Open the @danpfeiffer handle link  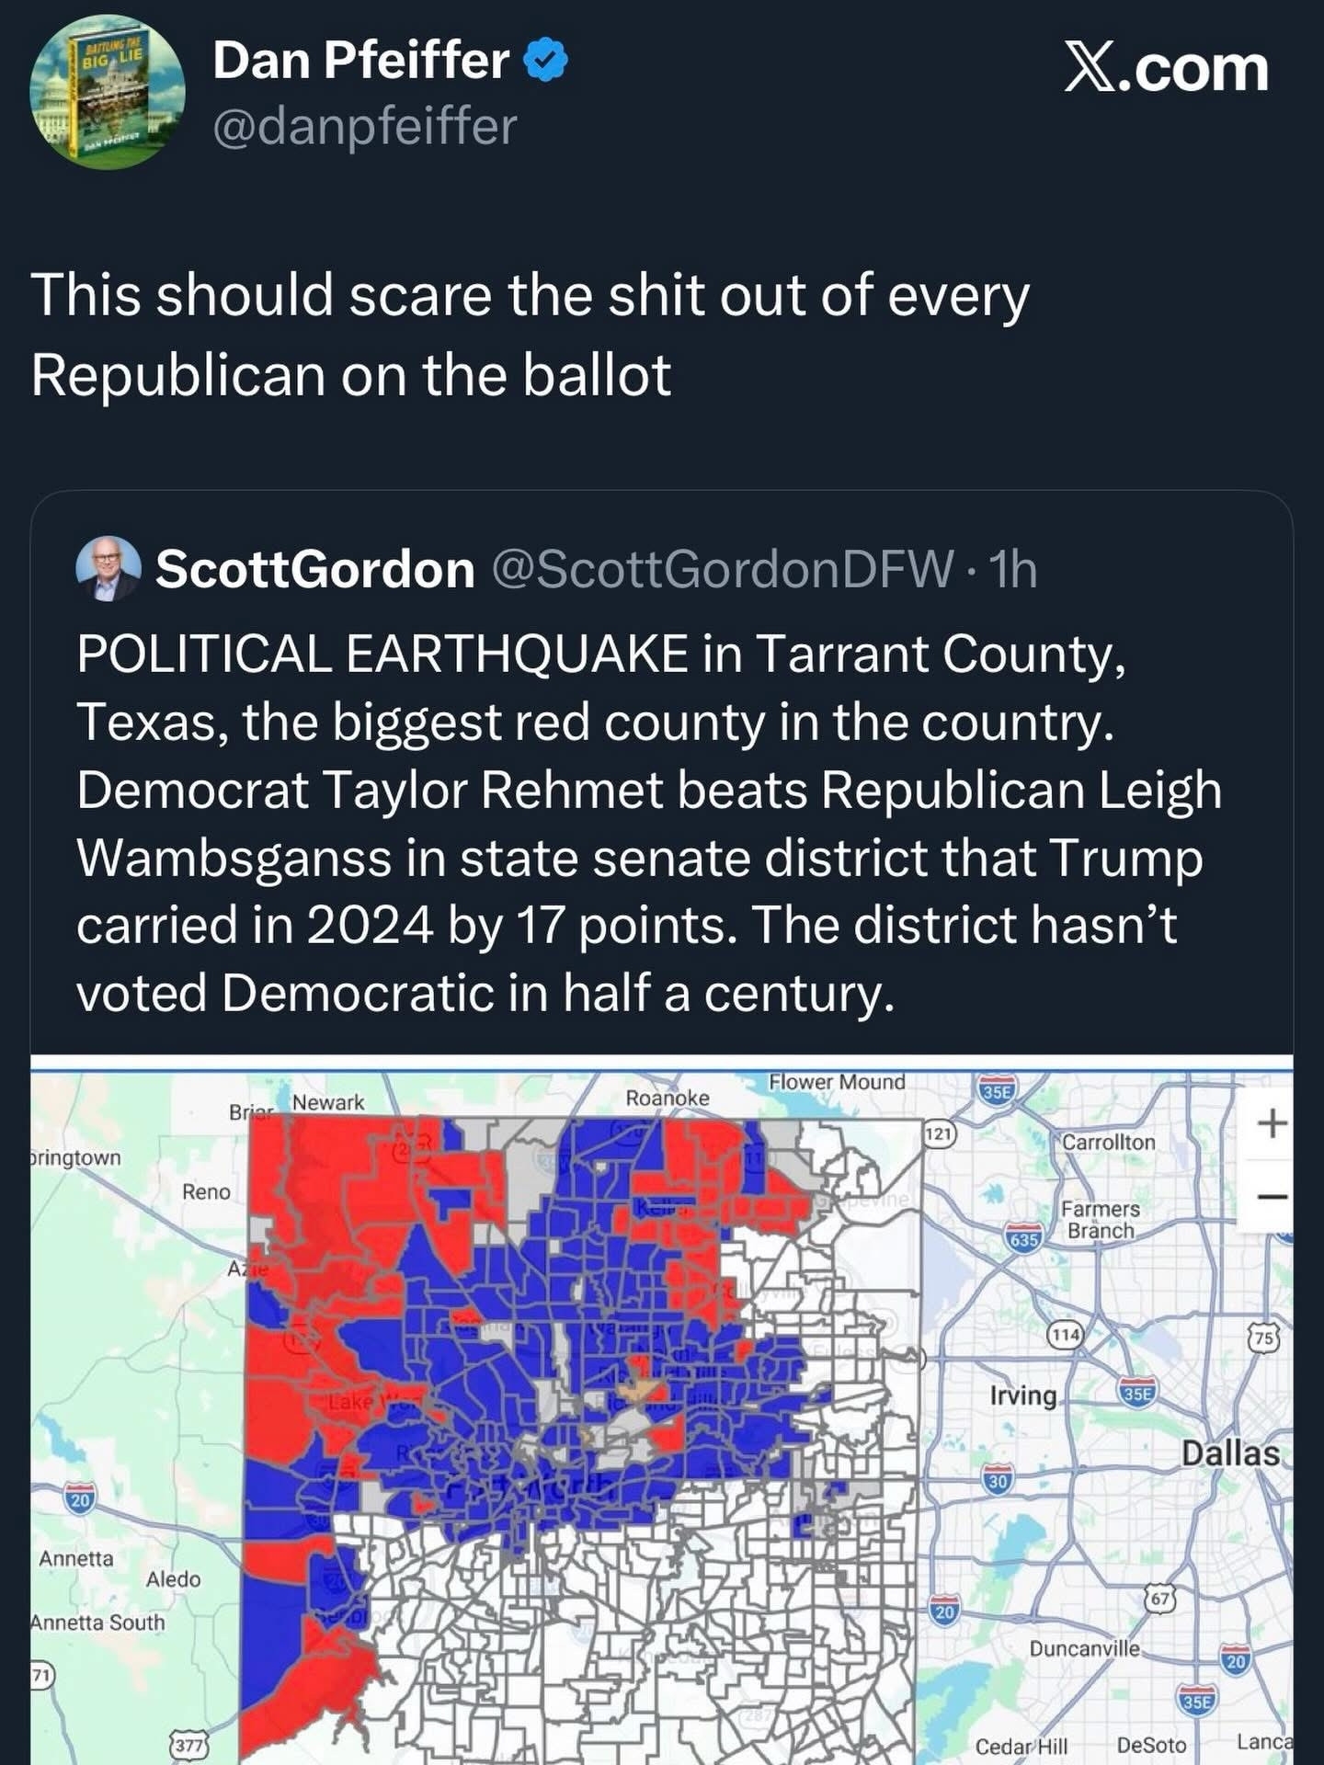365,126
